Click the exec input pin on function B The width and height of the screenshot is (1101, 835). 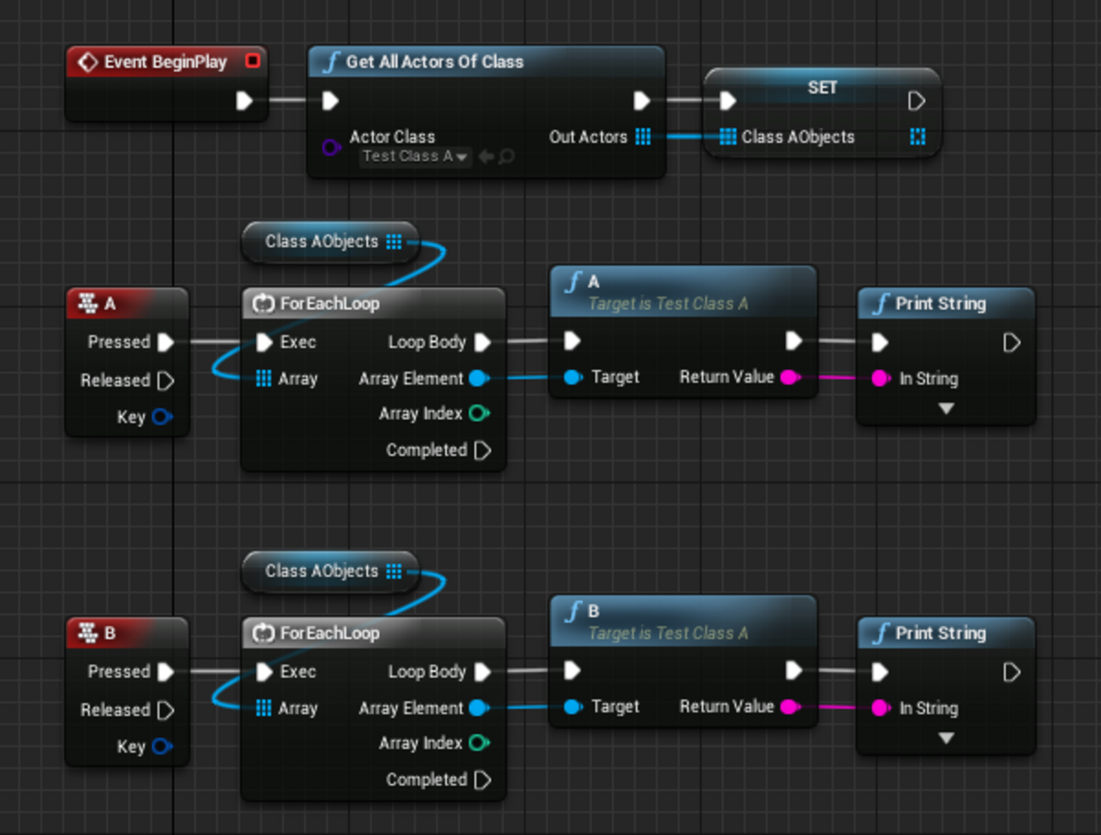[573, 670]
